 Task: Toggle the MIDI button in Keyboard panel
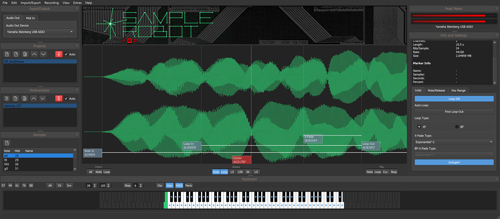click(x=179, y=185)
